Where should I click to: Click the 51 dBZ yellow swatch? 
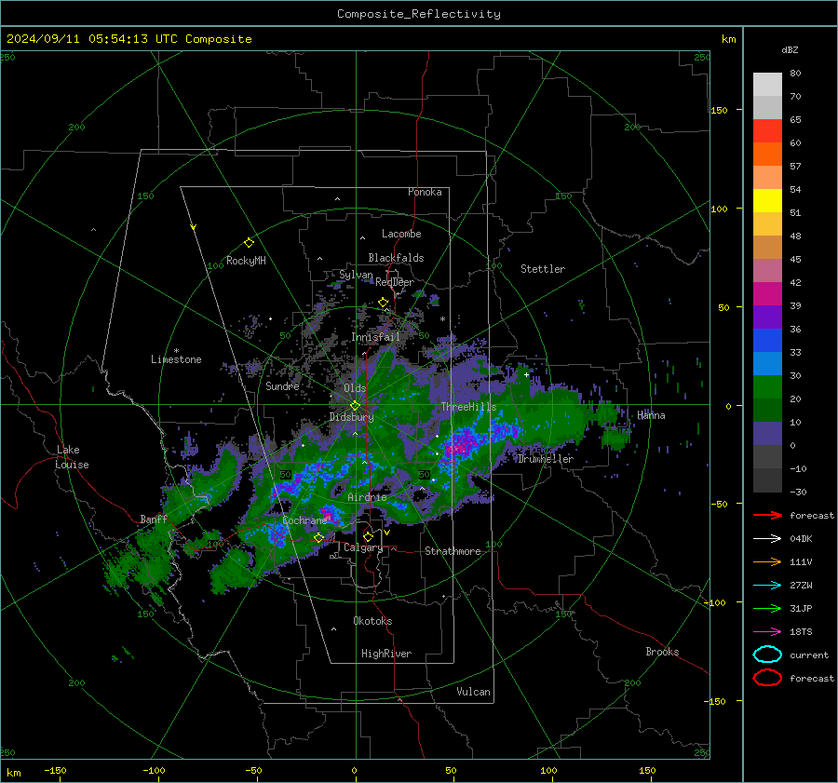[x=767, y=200]
